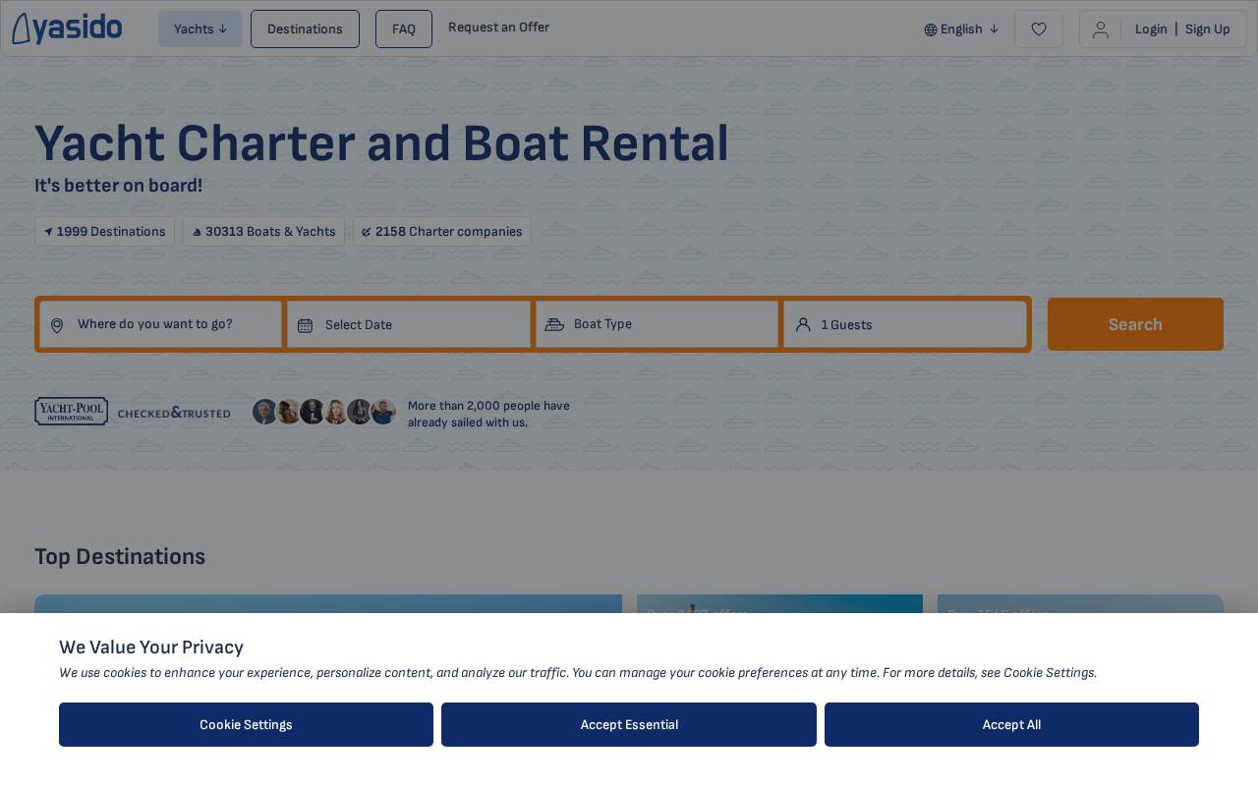
Task: Click the user profile icon
Action: coord(1101,29)
